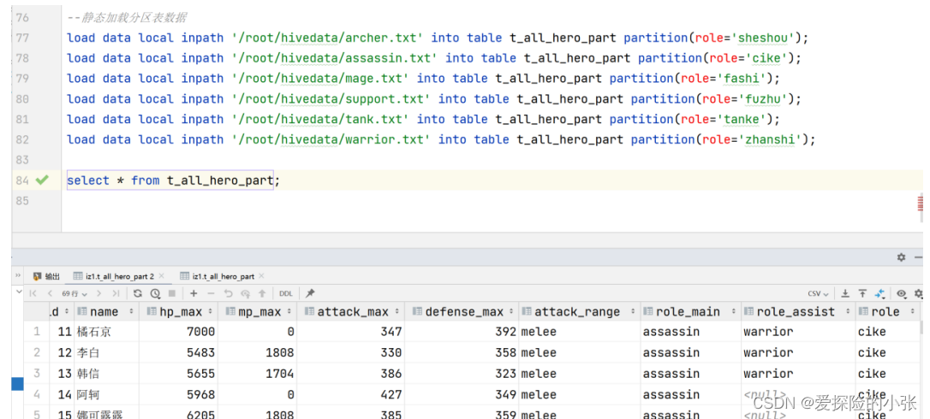Viewport: 930px width, 419px height.
Task: Click the defense_max value 392
Action: [505, 332]
